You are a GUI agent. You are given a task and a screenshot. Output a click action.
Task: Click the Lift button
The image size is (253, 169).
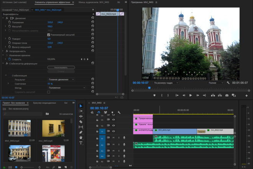[213, 95]
